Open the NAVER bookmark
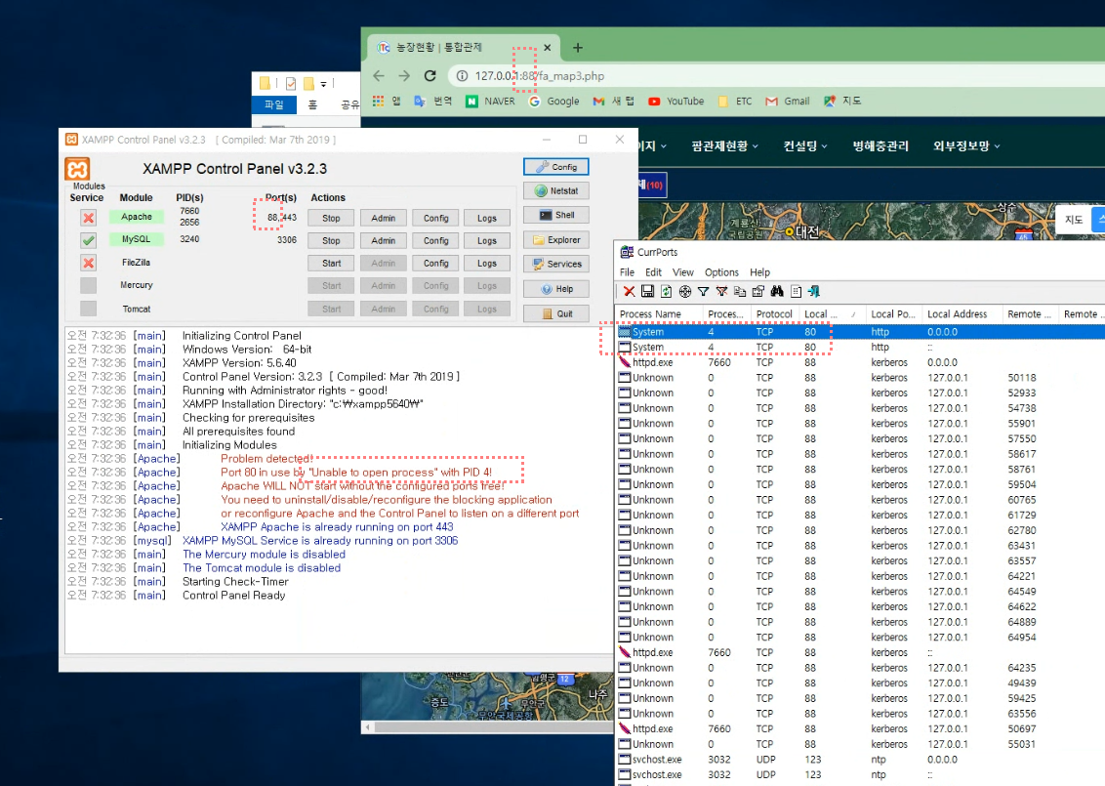 tap(490, 101)
